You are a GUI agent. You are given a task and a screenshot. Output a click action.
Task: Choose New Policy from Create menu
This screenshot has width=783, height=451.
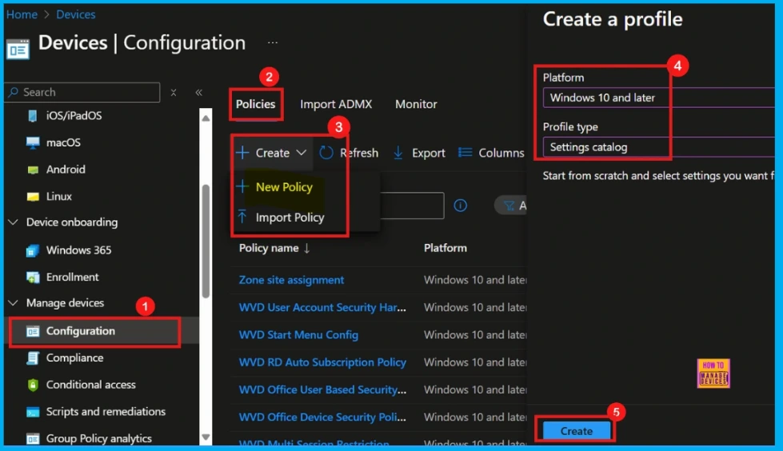(284, 187)
